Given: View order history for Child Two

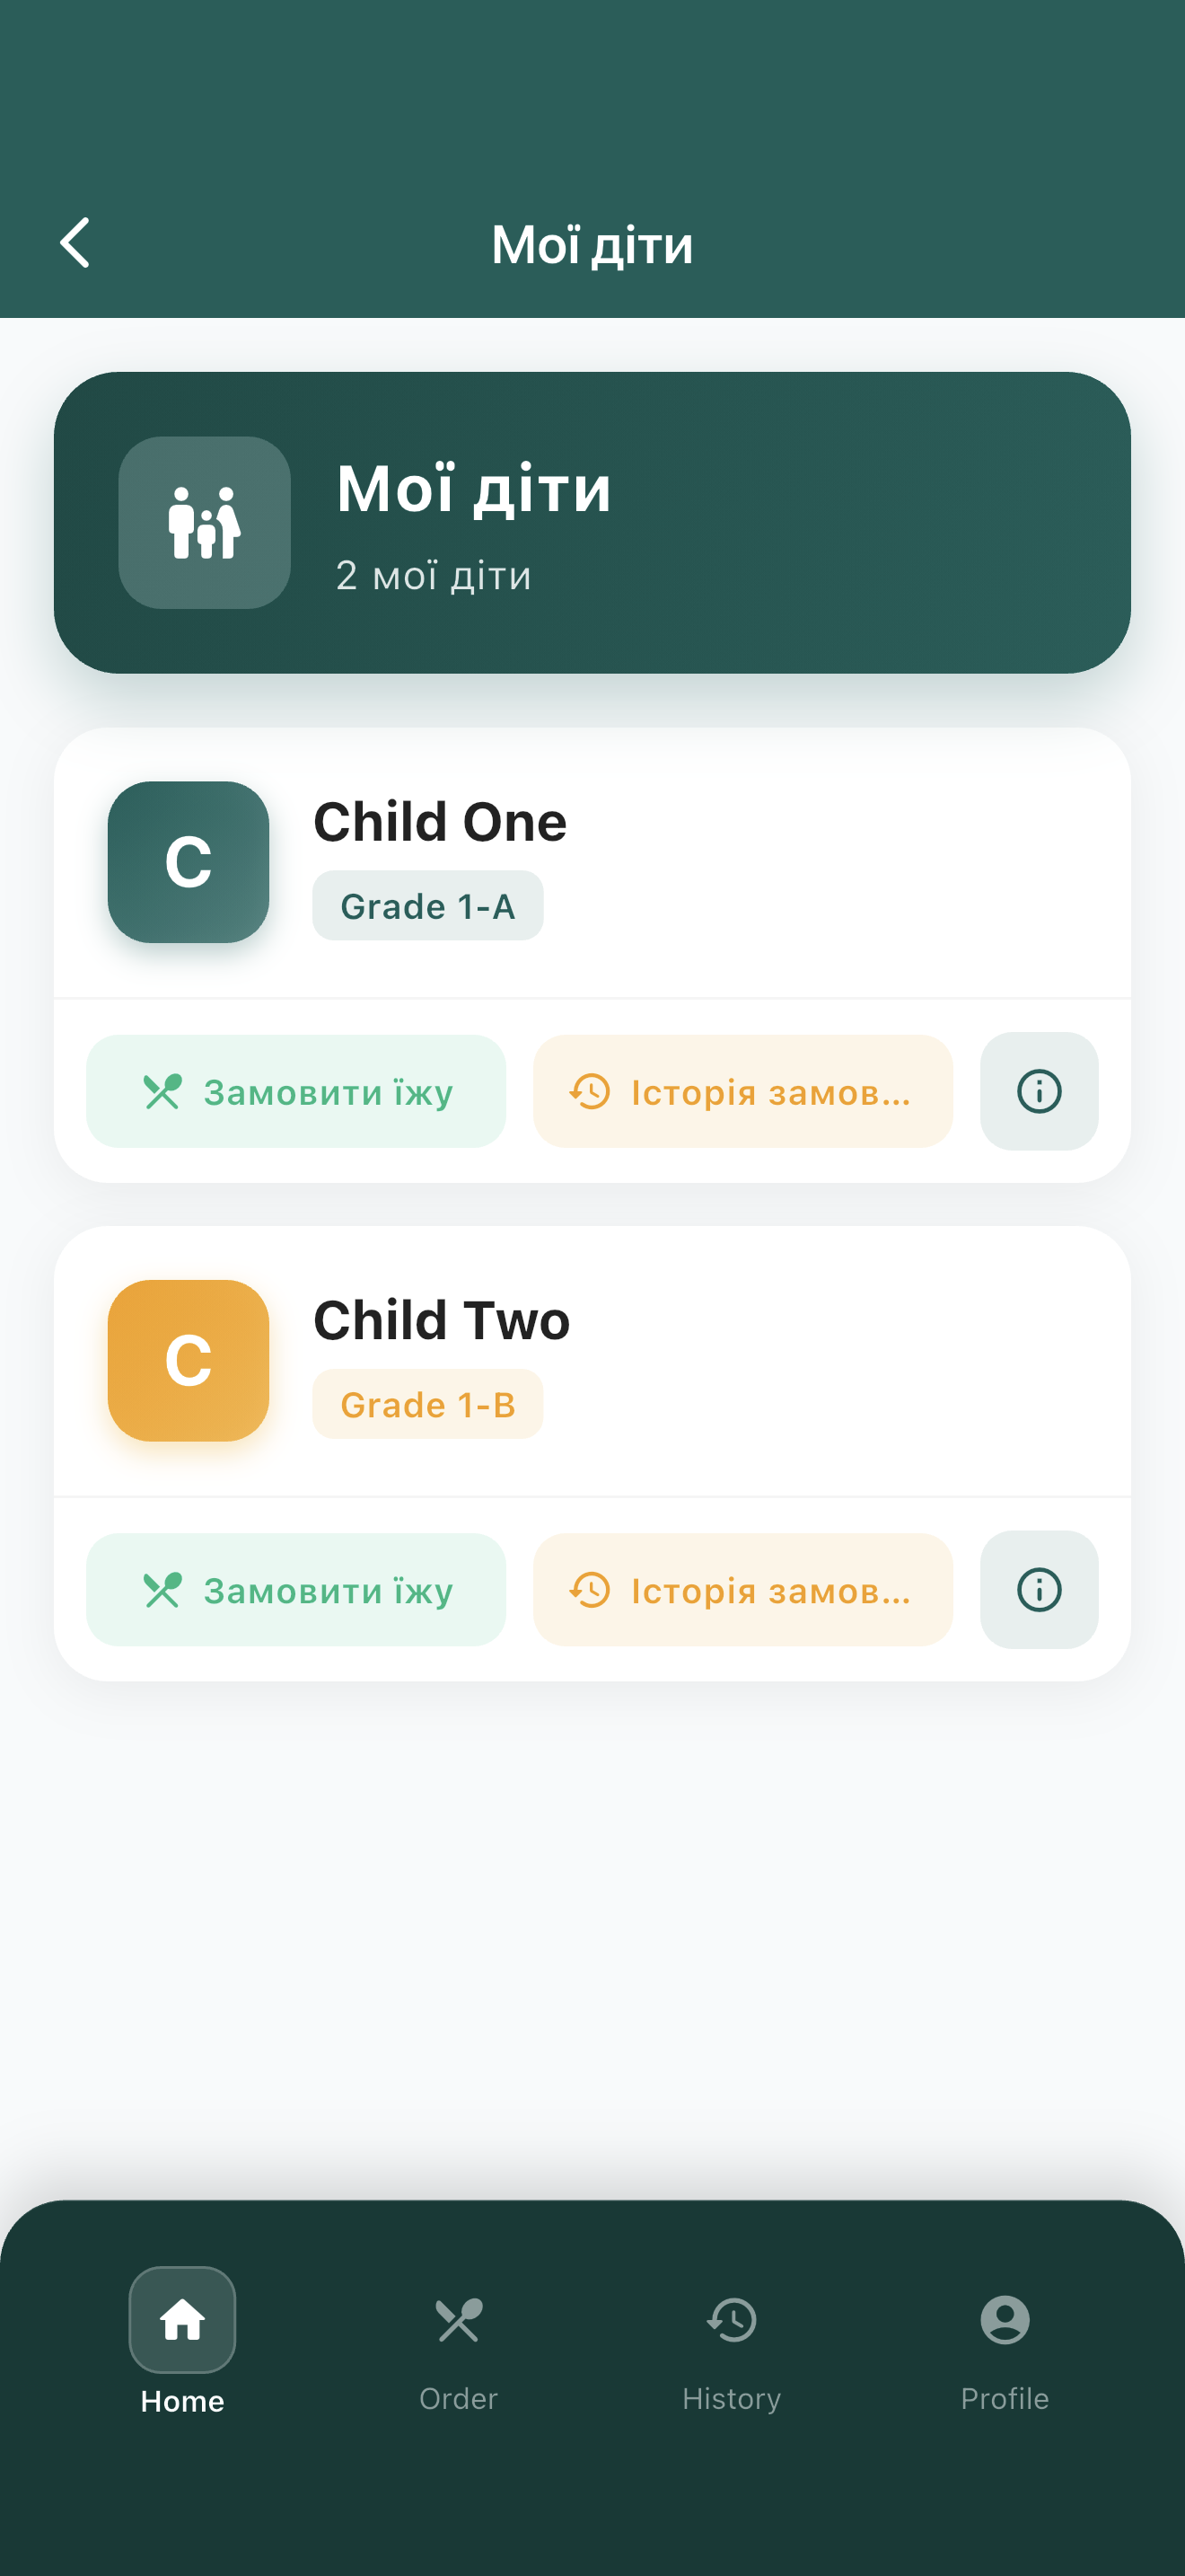Looking at the screenshot, I should (x=742, y=1589).
